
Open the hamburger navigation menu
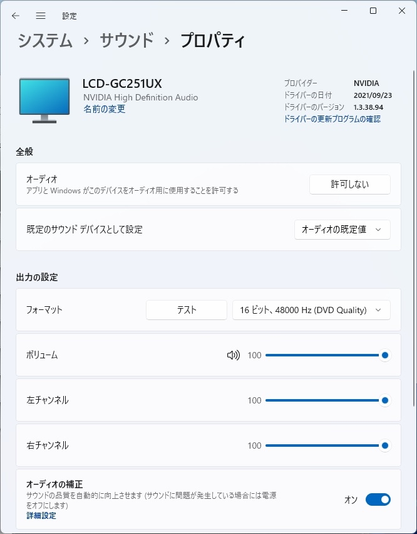tap(41, 16)
